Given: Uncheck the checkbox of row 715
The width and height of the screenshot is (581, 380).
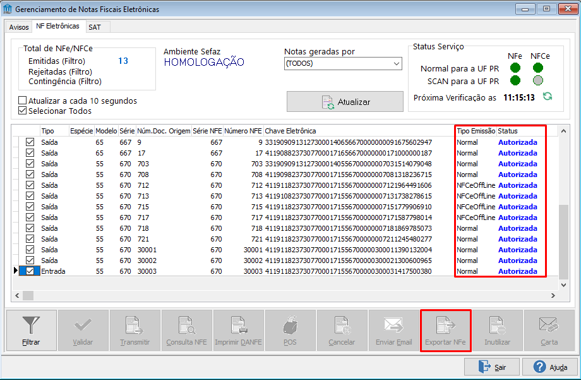Looking at the screenshot, I should pos(30,207).
